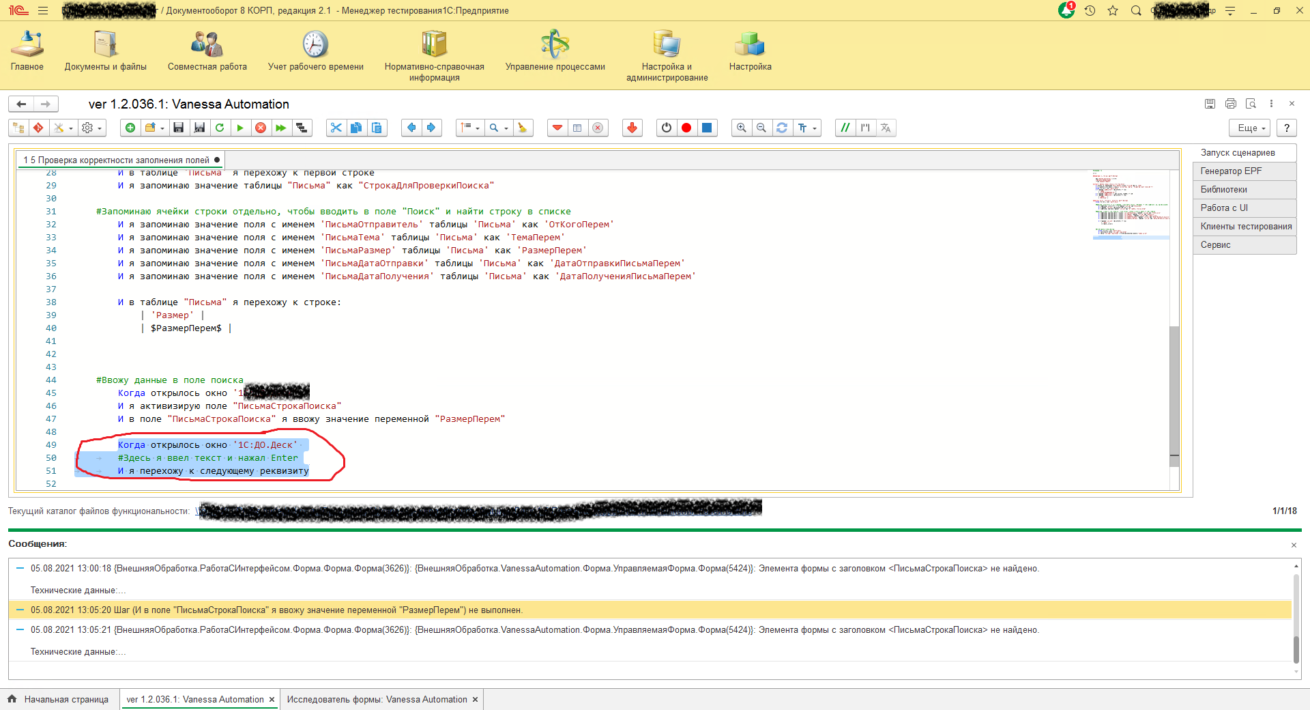Screen dimensions: 1310x710
Task: Navigate back with blue left arrow
Action: [x=411, y=128]
